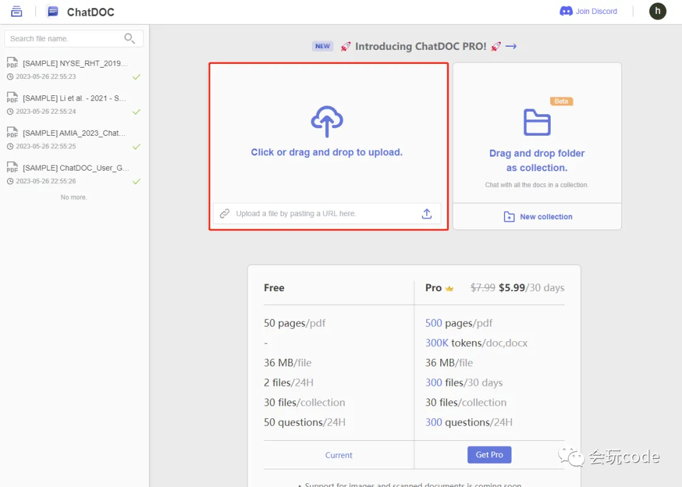682x487 pixels.
Task: Click '500 pages/pdf' Pro row
Action: coord(459,323)
